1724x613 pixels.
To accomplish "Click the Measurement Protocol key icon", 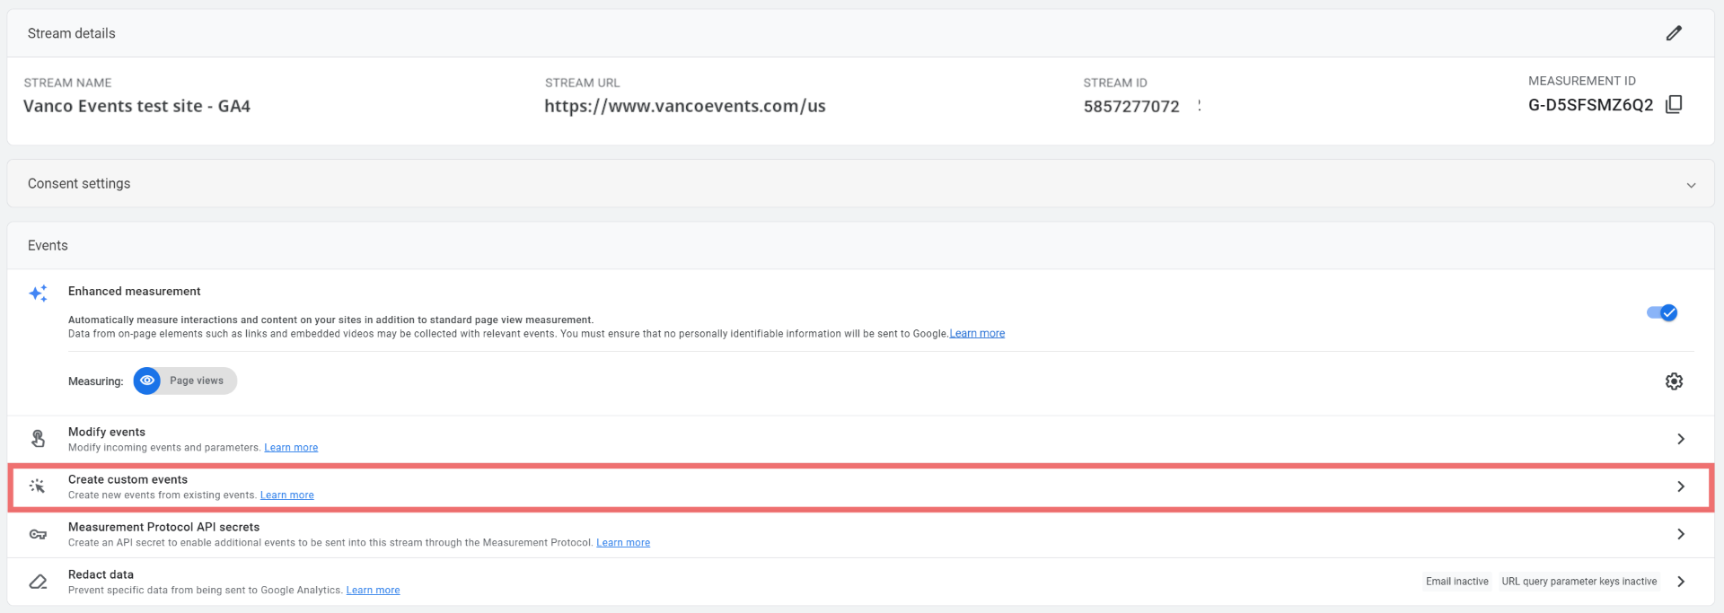I will (x=38, y=535).
